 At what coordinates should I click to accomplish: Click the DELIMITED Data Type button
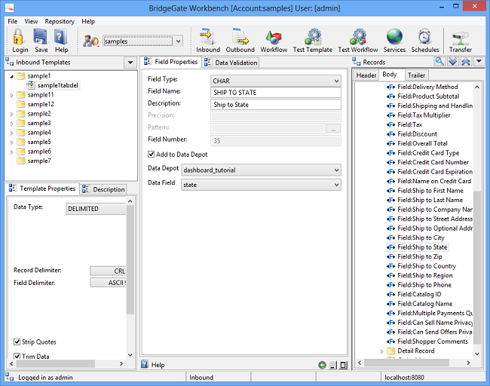pyautogui.click(x=96, y=209)
